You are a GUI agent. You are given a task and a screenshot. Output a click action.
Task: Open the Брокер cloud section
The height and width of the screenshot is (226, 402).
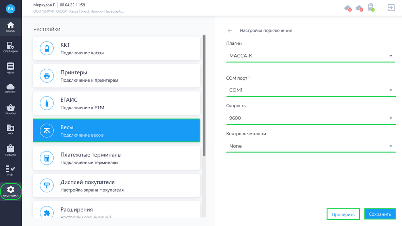(10, 88)
